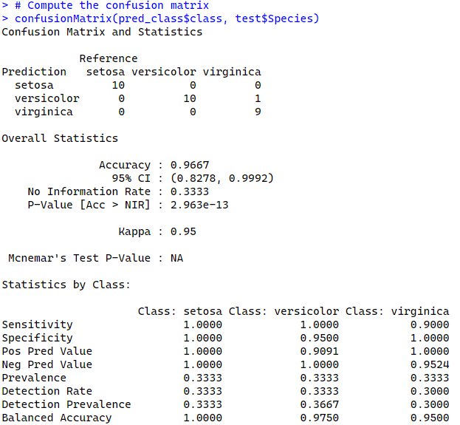Viewport: 460px width, 425px height.
Task: Click the Neg Pred Value 0.9524
Action: (430, 364)
